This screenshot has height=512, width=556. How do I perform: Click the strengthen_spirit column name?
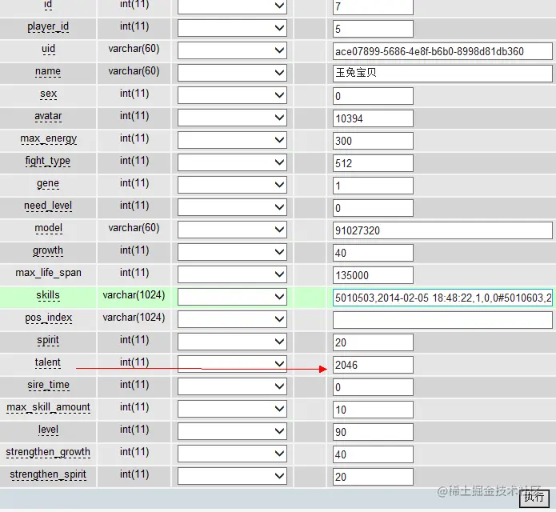[48, 474]
